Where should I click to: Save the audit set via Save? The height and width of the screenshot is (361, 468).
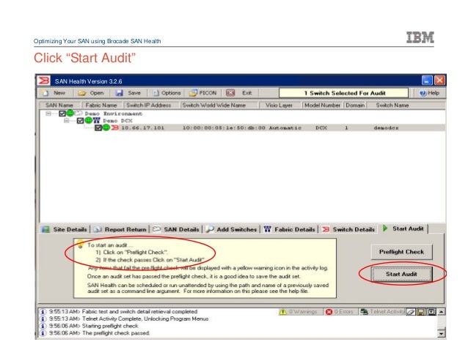click(x=128, y=93)
